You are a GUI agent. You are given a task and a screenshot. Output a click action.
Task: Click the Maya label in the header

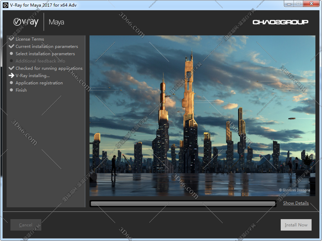tap(56, 22)
